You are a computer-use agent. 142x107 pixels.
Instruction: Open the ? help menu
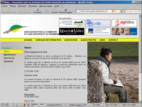[x=62, y=6]
